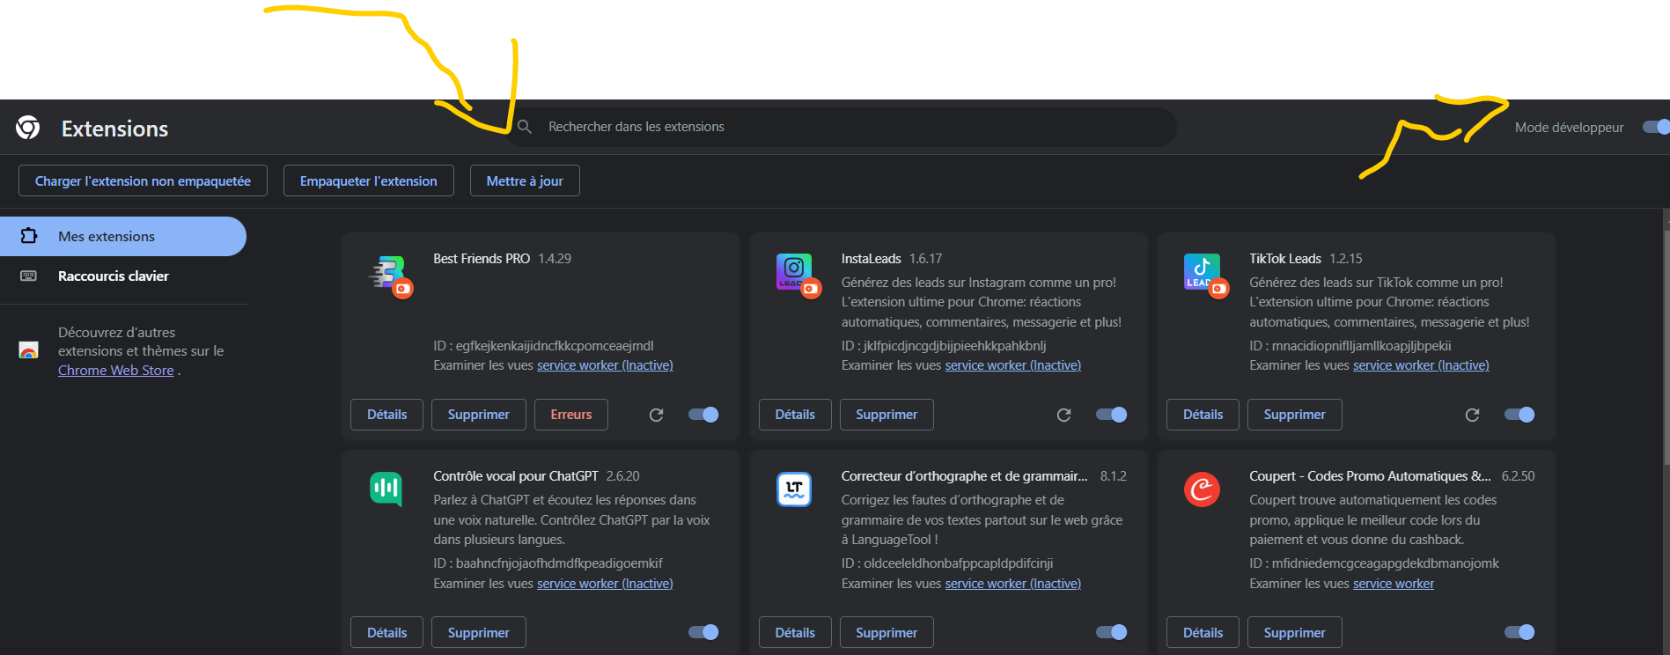Image resolution: width=1670 pixels, height=655 pixels.
Task: Inspect Correcteur d'orthographe service worker link
Action: click(1012, 584)
